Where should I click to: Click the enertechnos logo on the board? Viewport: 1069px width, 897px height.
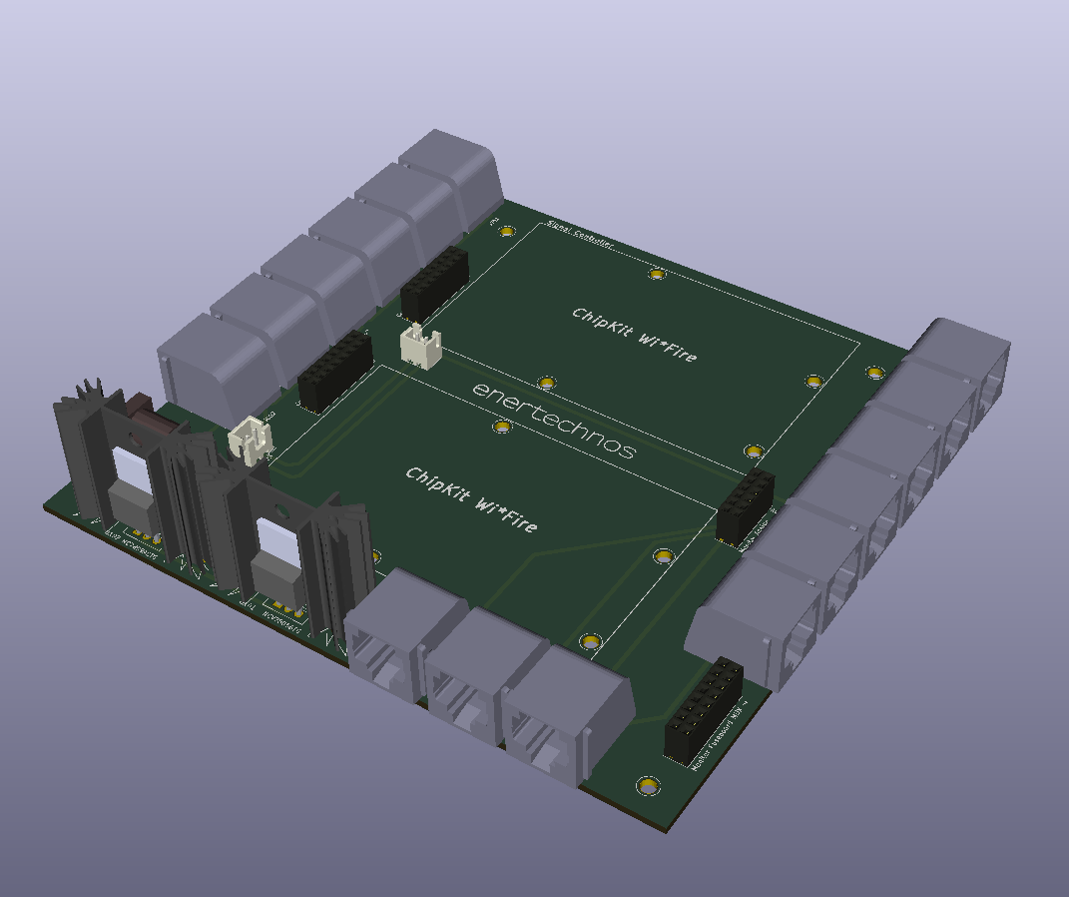(x=552, y=420)
